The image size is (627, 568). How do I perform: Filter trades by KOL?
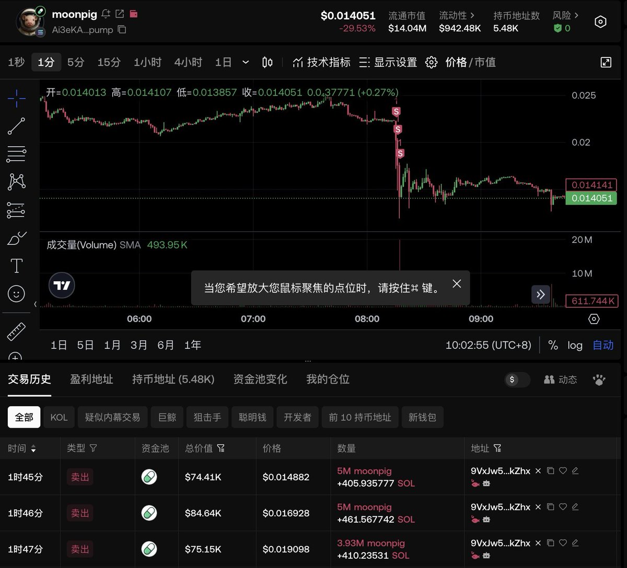59,417
